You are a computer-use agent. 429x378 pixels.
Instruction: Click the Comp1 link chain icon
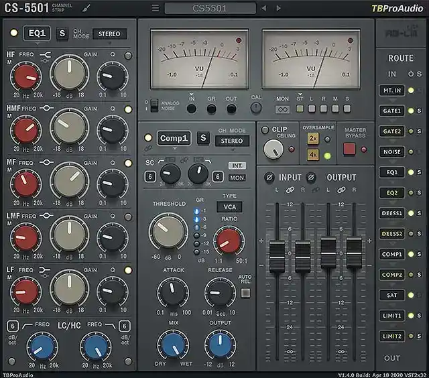click(x=148, y=148)
